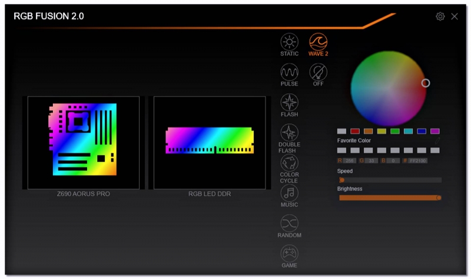Screen dimensions: 471x279
Task: Click the color wheel center
Action: [389, 89]
